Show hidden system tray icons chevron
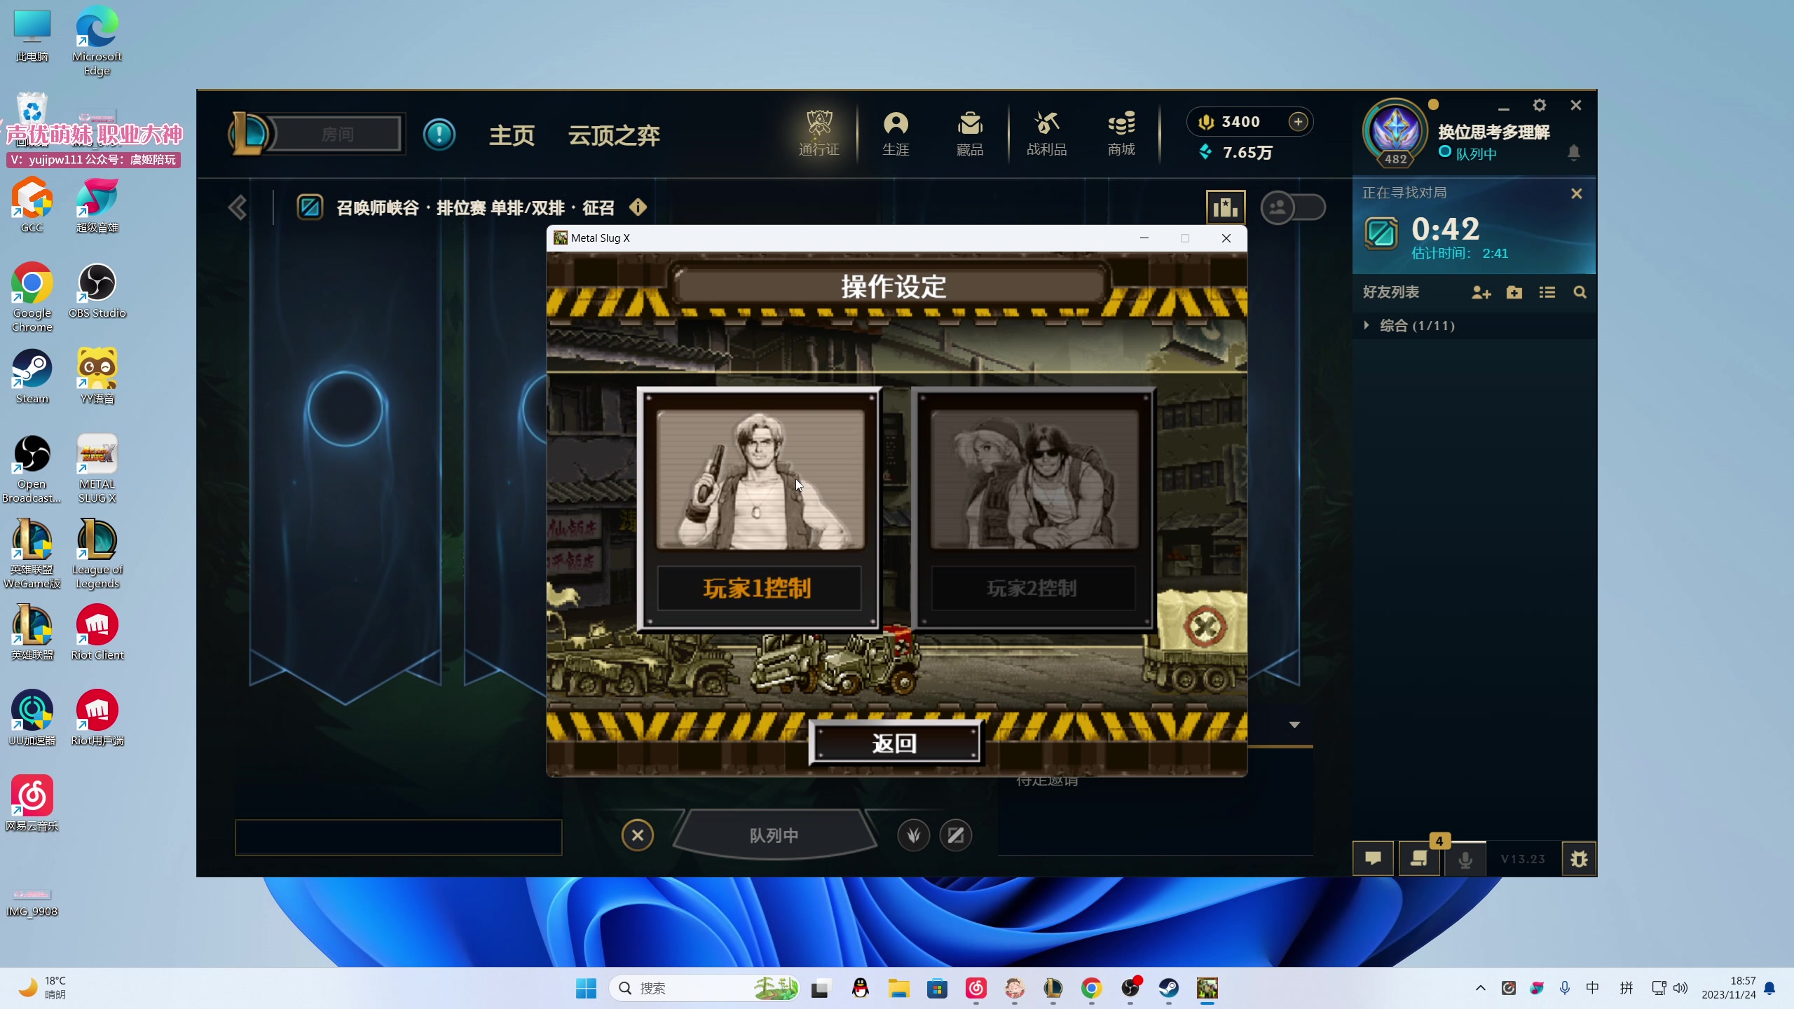This screenshot has width=1794, height=1009. click(1480, 988)
